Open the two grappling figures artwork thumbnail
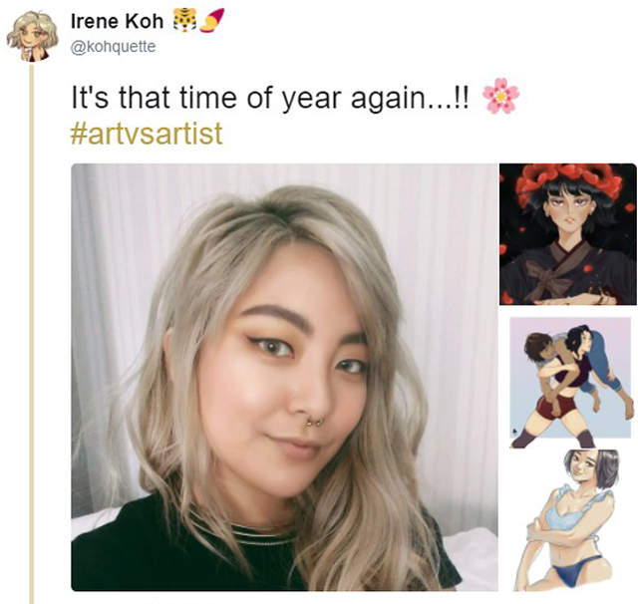This screenshot has height=604, width=638. (571, 382)
